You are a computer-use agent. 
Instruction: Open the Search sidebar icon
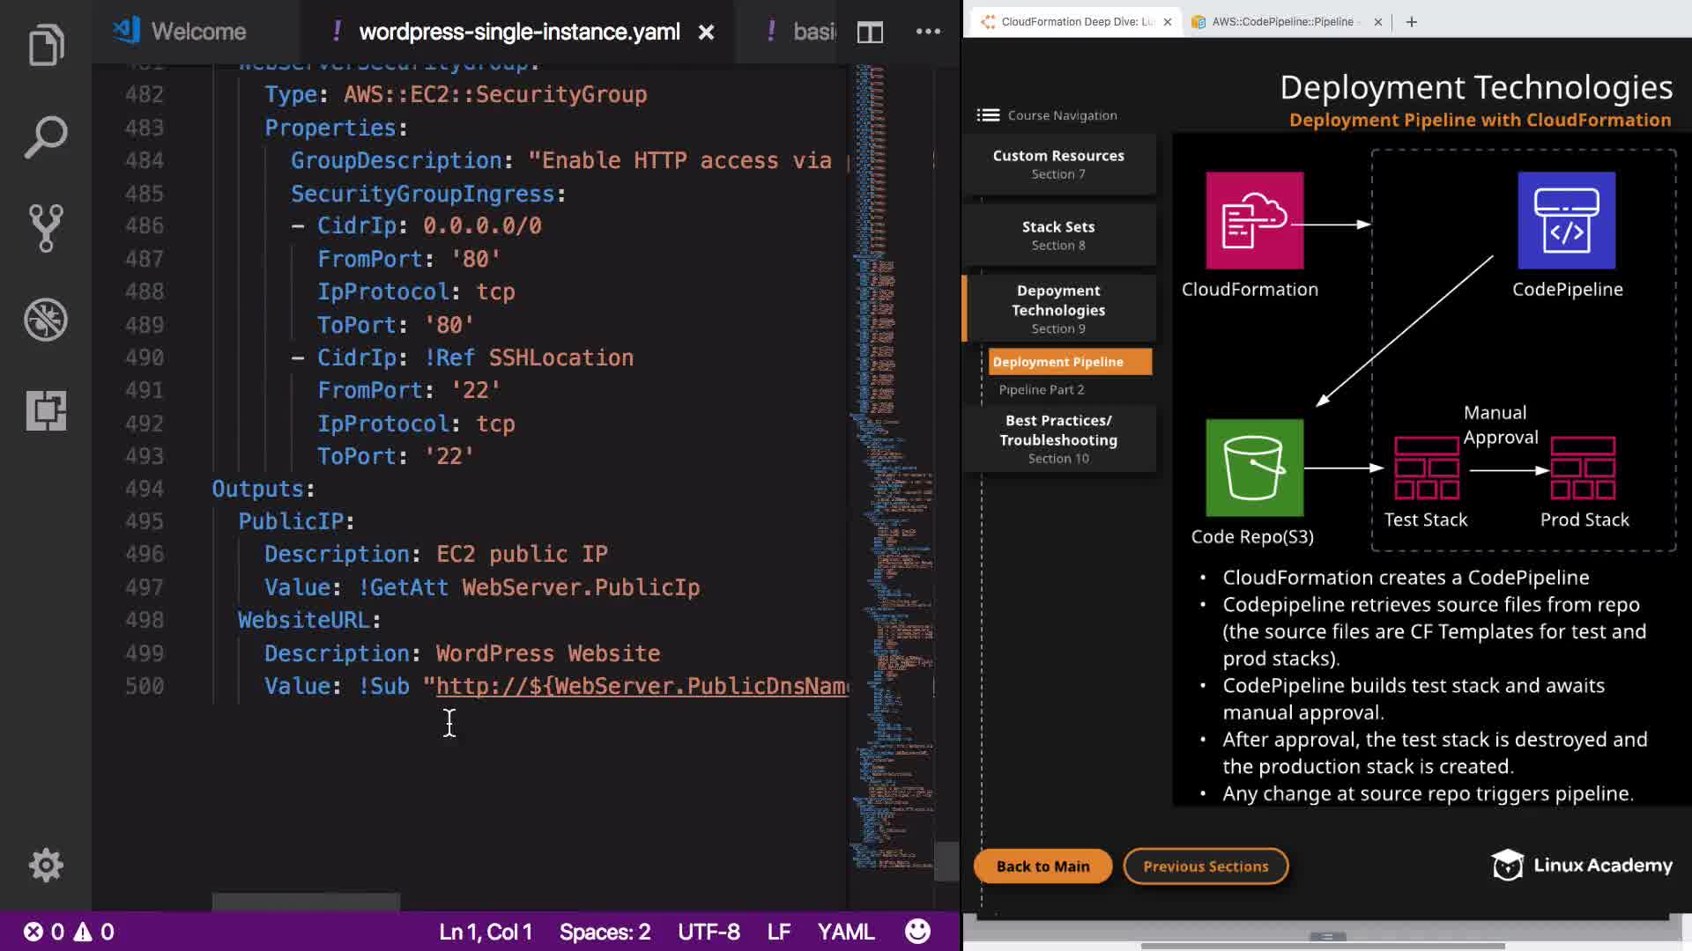click(x=46, y=137)
